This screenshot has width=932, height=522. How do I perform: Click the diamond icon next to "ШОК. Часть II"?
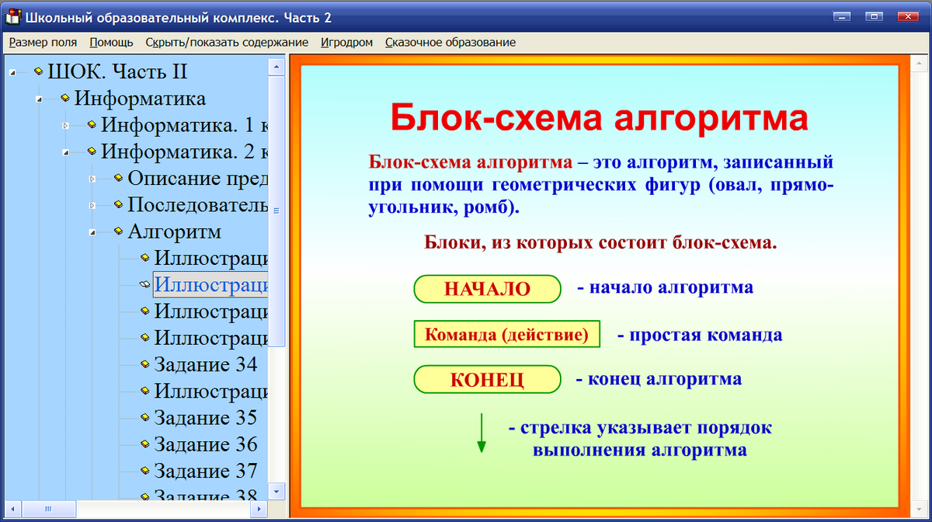pyautogui.click(x=37, y=71)
